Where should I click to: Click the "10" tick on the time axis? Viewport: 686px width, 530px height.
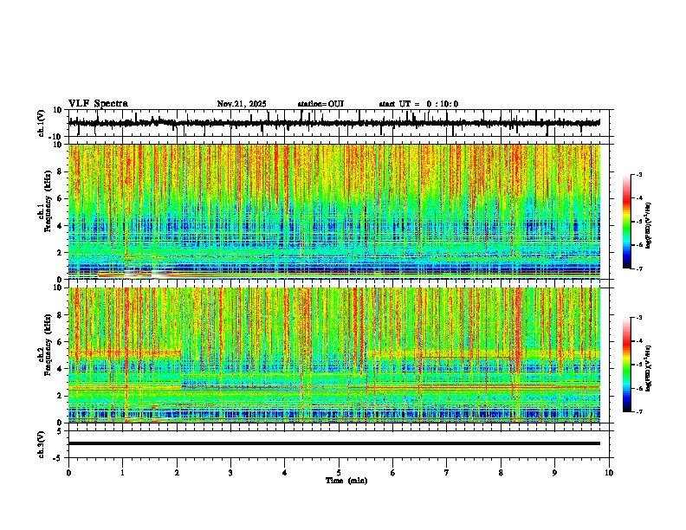click(x=609, y=473)
